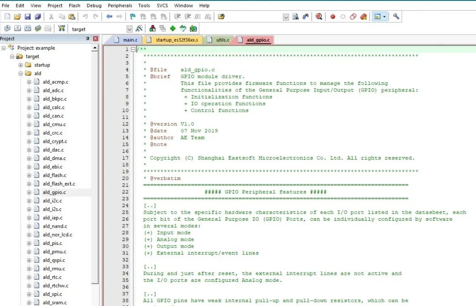Image resolution: width=476 pixels, height=306 pixels.
Task: Pin the Project panel with auto-hide toggle
Action: (87, 39)
